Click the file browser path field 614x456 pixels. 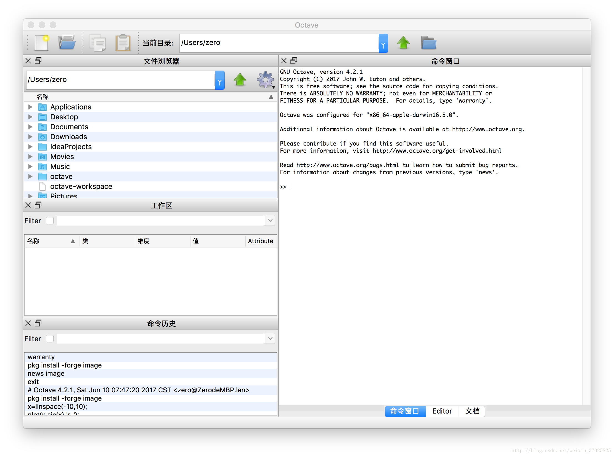click(121, 80)
